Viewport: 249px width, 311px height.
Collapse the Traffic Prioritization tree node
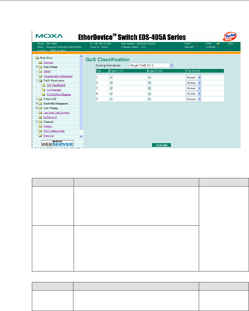pyautogui.click(x=37, y=80)
